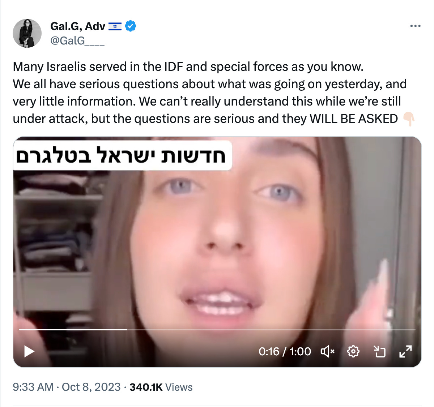Click the display name Gal.G, Adv
Screen dimensions: 434x407
tap(77, 26)
